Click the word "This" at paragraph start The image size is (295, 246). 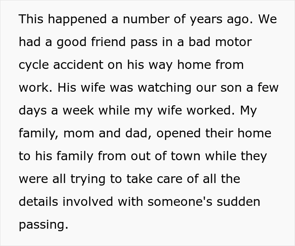coord(31,19)
